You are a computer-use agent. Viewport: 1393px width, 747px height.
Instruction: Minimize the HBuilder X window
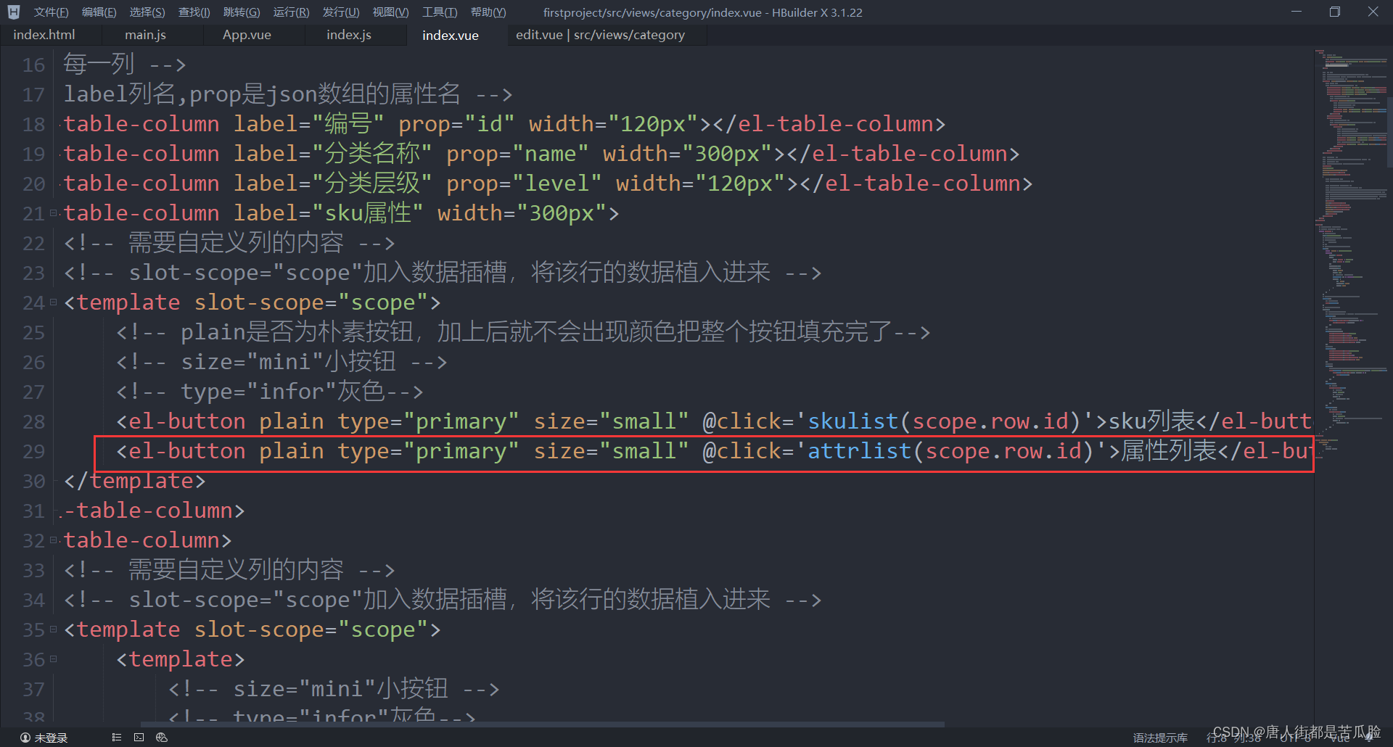coord(1297,12)
